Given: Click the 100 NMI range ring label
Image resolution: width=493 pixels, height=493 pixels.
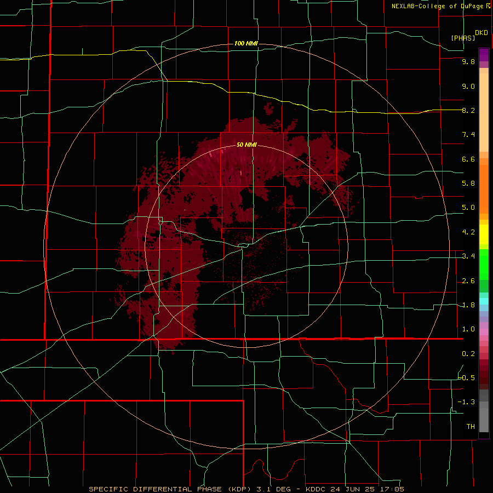Looking at the screenshot, I should coord(246,43).
